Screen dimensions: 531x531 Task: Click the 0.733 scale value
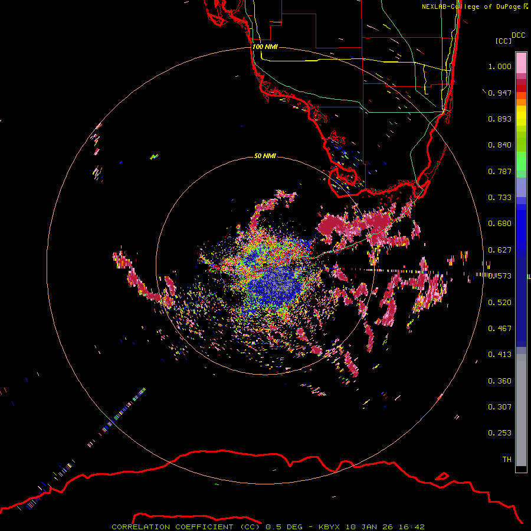click(x=500, y=198)
